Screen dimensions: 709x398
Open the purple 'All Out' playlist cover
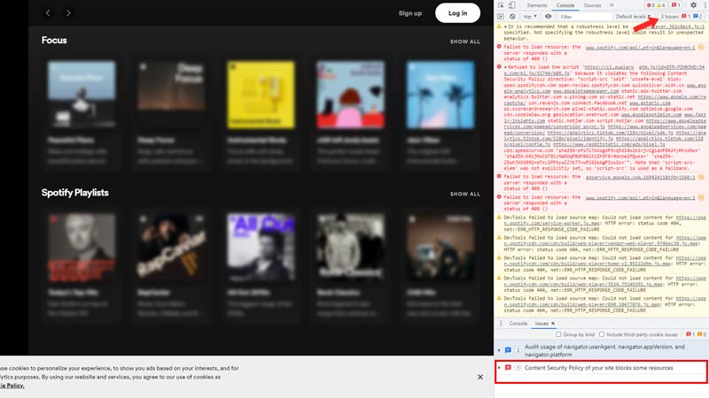tap(261, 248)
